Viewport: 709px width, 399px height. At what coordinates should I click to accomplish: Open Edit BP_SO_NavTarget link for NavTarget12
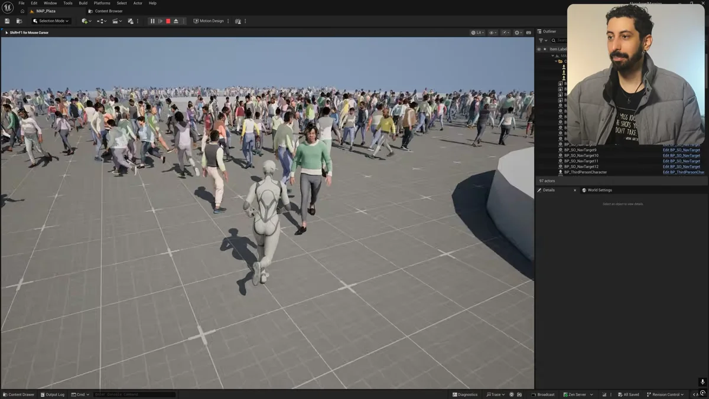[681, 166]
